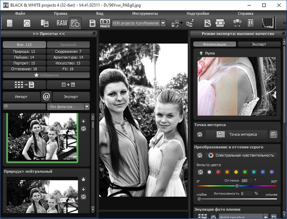Toggle the Избранное favorites filter
The image size is (287, 219).
tap(46, 75)
